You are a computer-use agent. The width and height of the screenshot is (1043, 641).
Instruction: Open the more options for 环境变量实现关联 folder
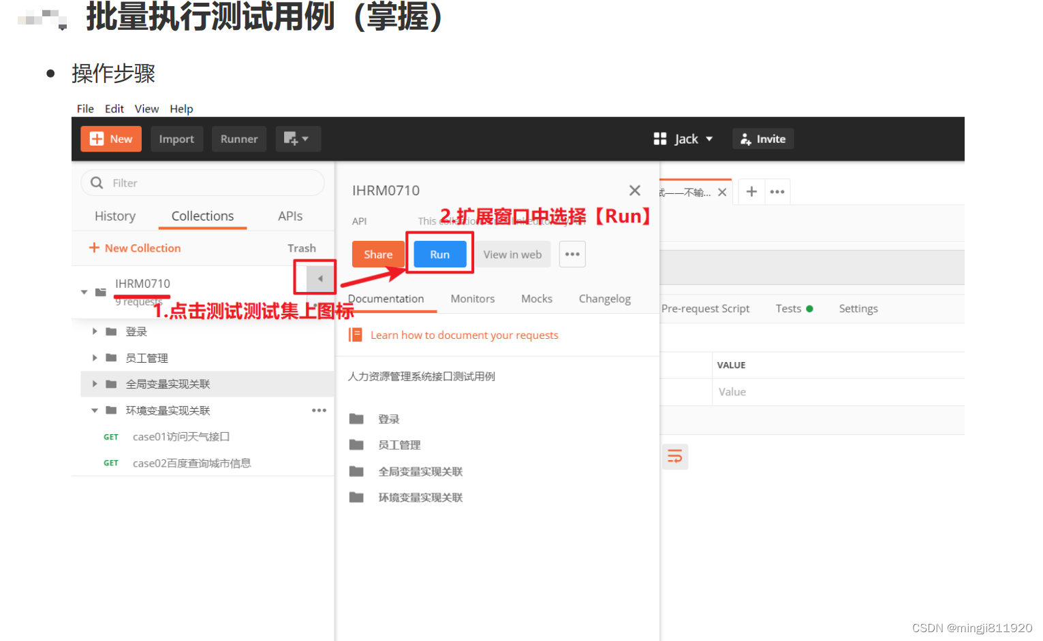point(319,410)
